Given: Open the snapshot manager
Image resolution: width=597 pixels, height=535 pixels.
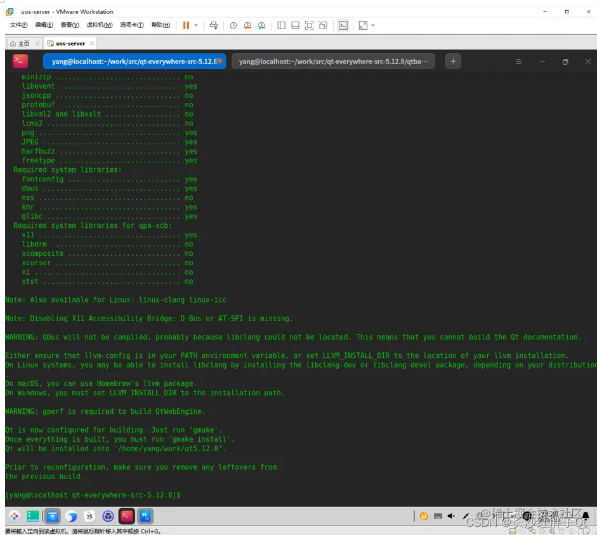Looking at the screenshot, I should pyautogui.click(x=261, y=25).
